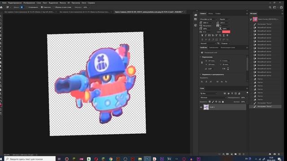Click the share icon at top right
The image size is (287, 161).
tap(281, 7)
